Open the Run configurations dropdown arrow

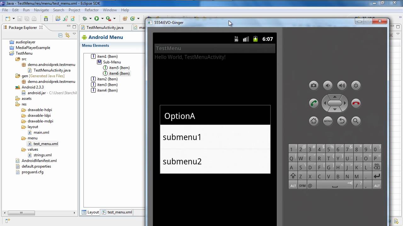(102, 19)
